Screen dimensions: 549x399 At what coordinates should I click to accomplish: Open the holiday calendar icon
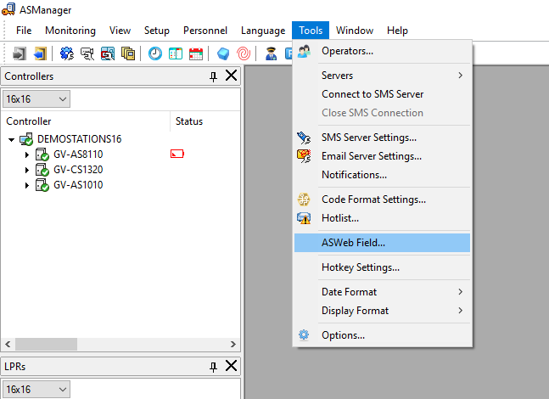(x=196, y=53)
